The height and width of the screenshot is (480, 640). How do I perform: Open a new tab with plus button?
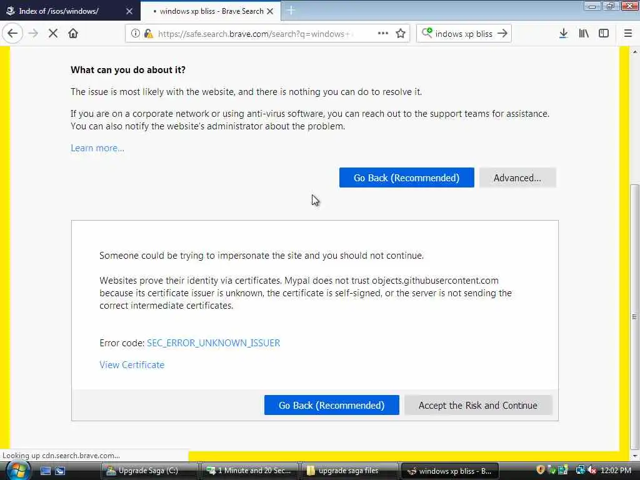click(x=291, y=11)
